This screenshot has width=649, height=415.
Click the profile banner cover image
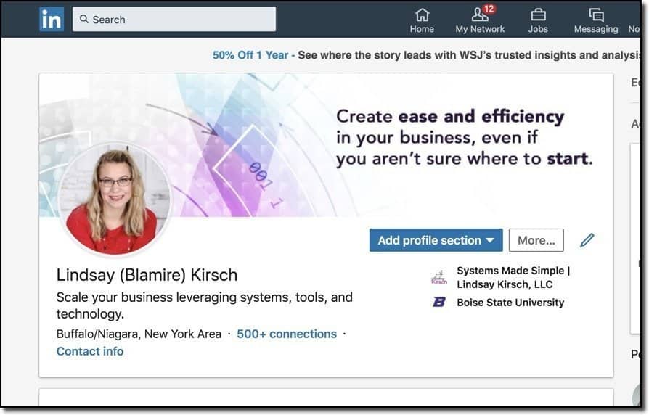pos(326,145)
